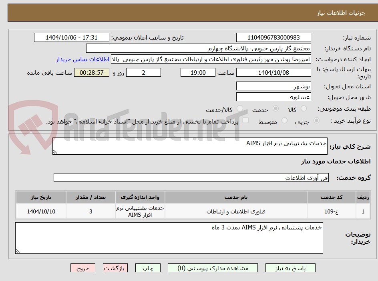
Task: Click the ردیف column header
Action: pyautogui.click(x=363, y=197)
